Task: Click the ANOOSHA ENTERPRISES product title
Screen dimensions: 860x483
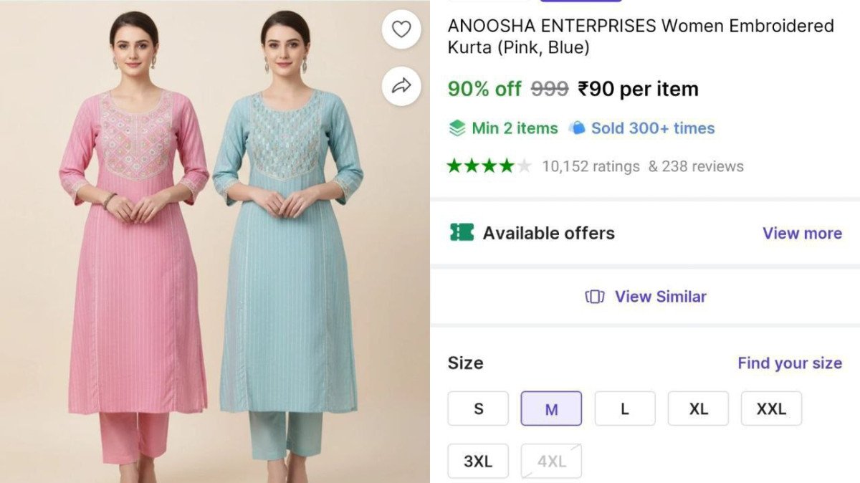Action: coord(640,37)
